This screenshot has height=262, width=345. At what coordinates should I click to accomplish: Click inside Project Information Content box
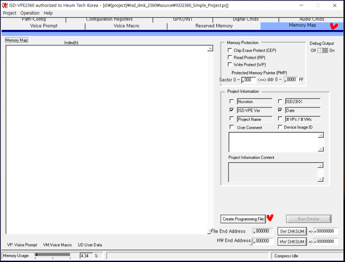pos(273,172)
